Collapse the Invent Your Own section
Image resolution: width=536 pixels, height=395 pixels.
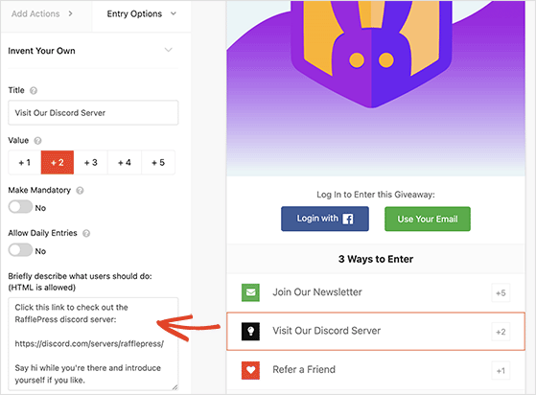pos(168,50)
